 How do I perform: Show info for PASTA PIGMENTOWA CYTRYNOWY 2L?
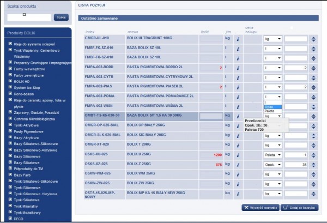coord(238,78)
